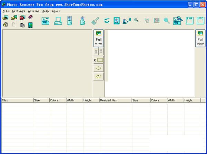Image resolution: width=207 pixels, height=154 pixels.
Task: Click the magic wand toolbar icon
Action: [137, 21]
